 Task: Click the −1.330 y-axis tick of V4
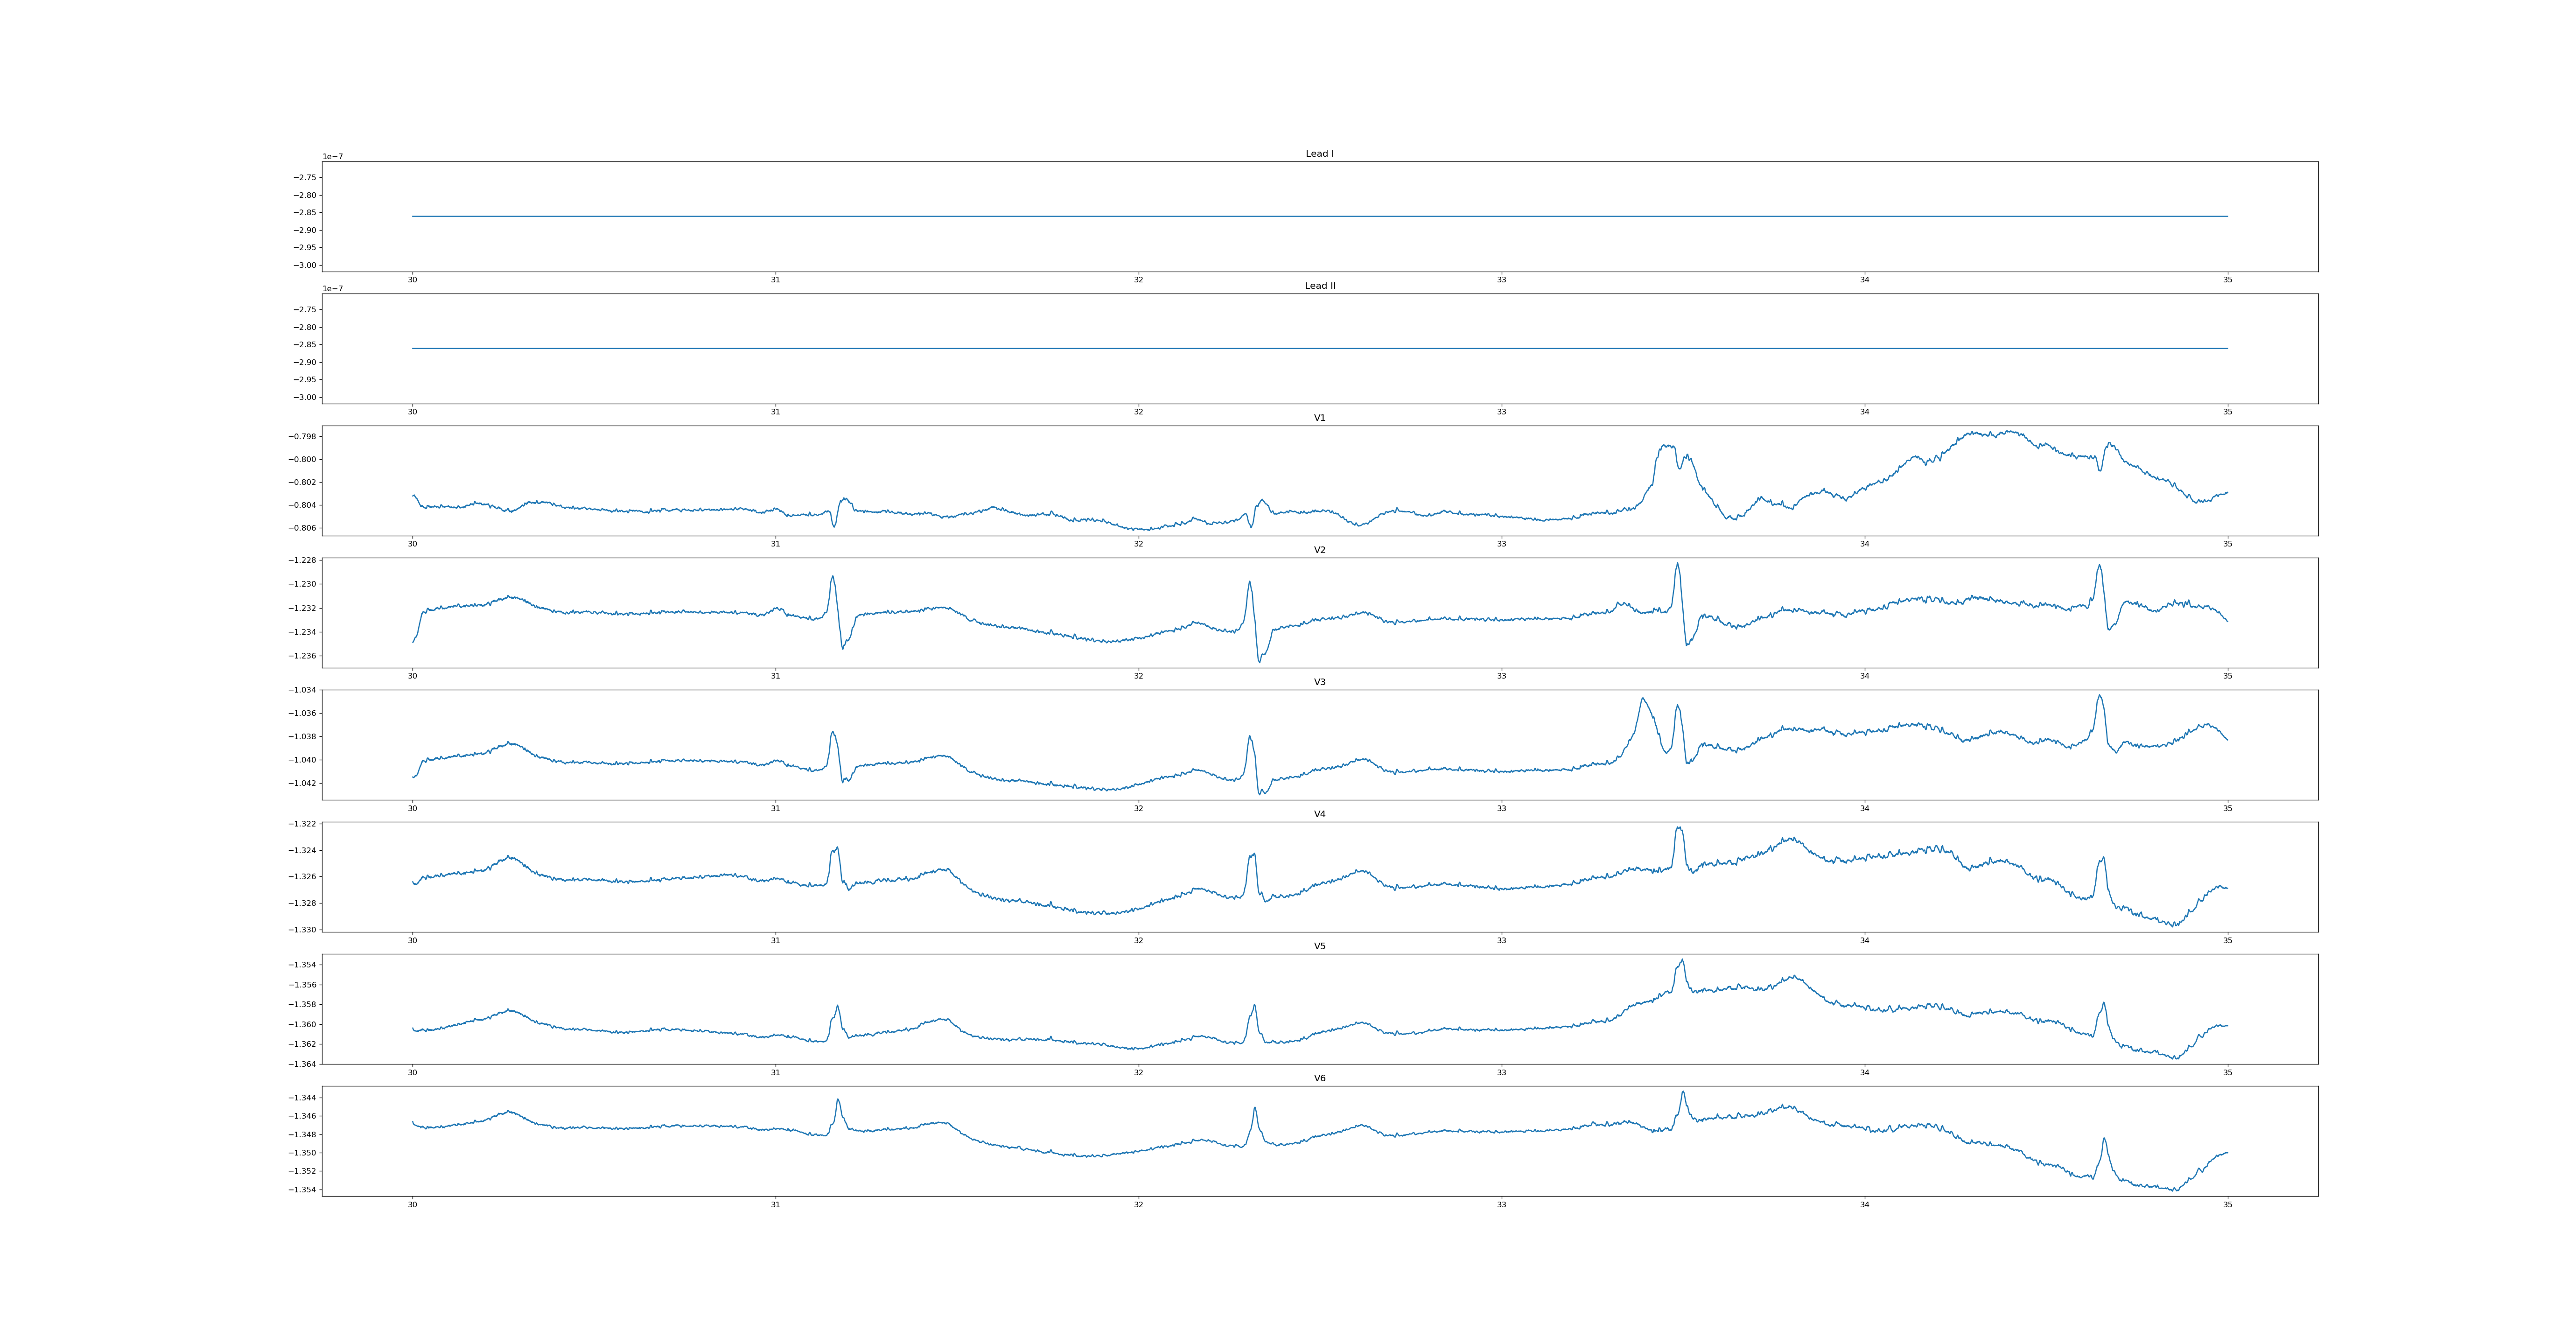tap(302, 930)
